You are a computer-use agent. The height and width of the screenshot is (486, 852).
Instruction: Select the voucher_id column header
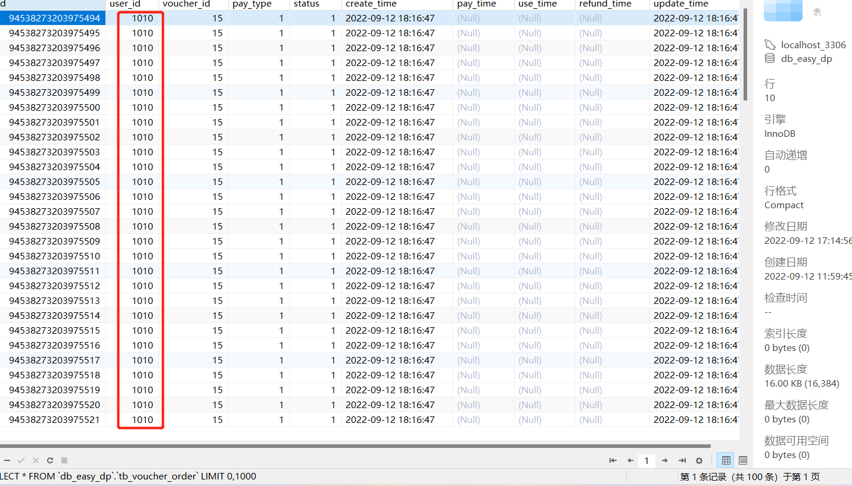(x=186, y=4)
